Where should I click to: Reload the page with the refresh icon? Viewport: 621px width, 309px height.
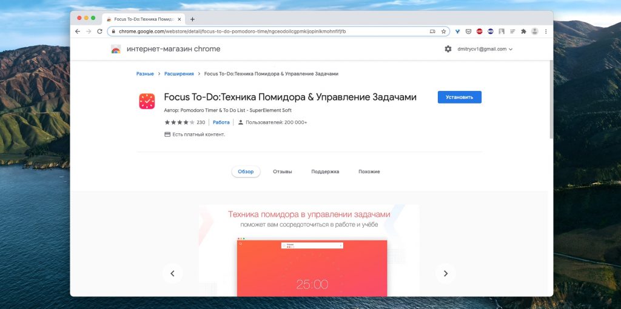tap(100, 32)
